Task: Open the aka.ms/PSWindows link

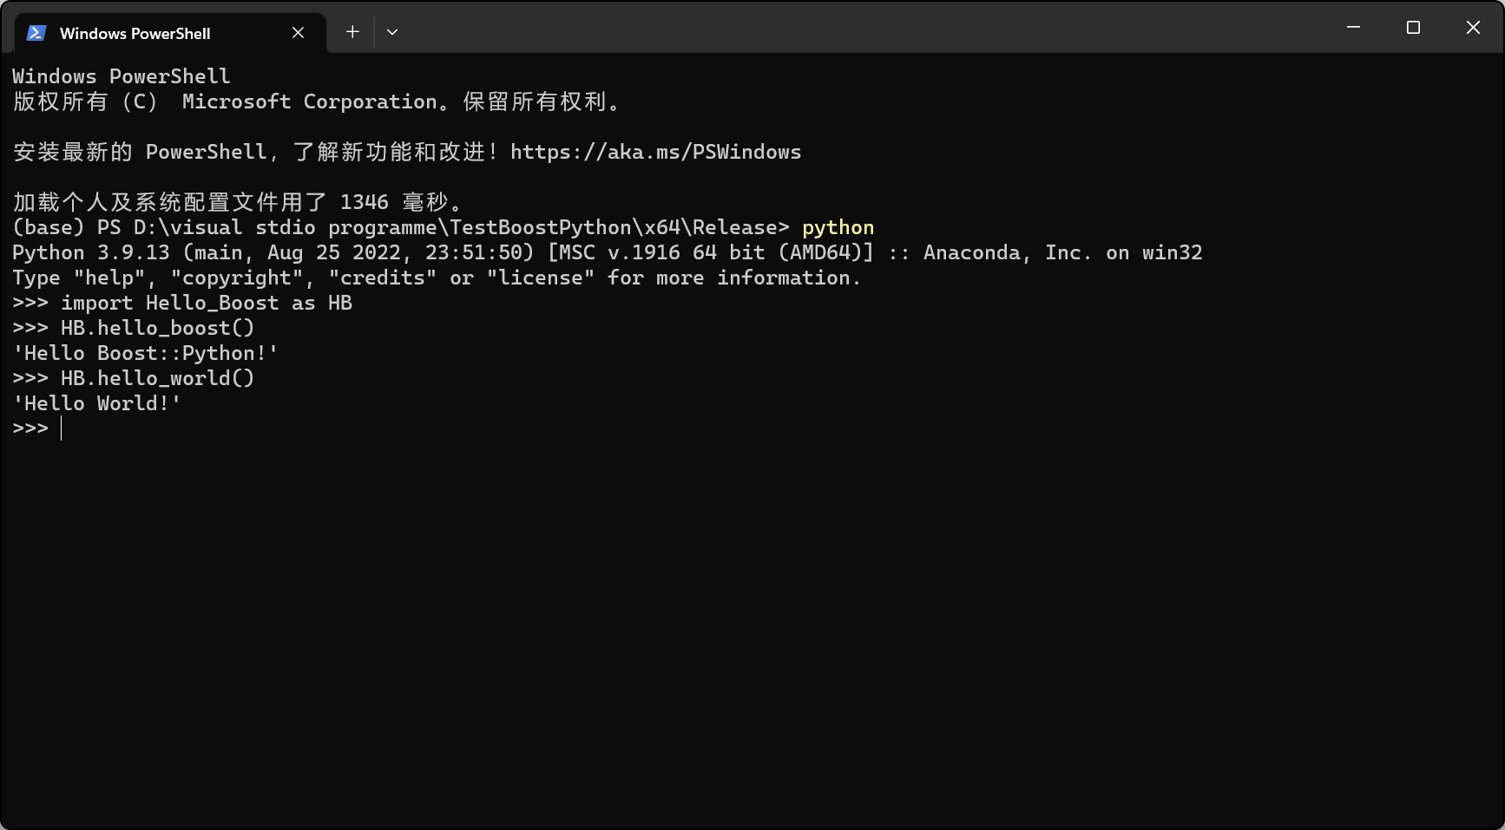Action: [x=655, y=153]
